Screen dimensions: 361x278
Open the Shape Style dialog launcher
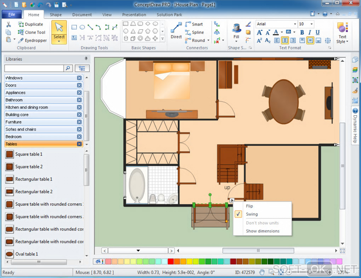point(250,48)
